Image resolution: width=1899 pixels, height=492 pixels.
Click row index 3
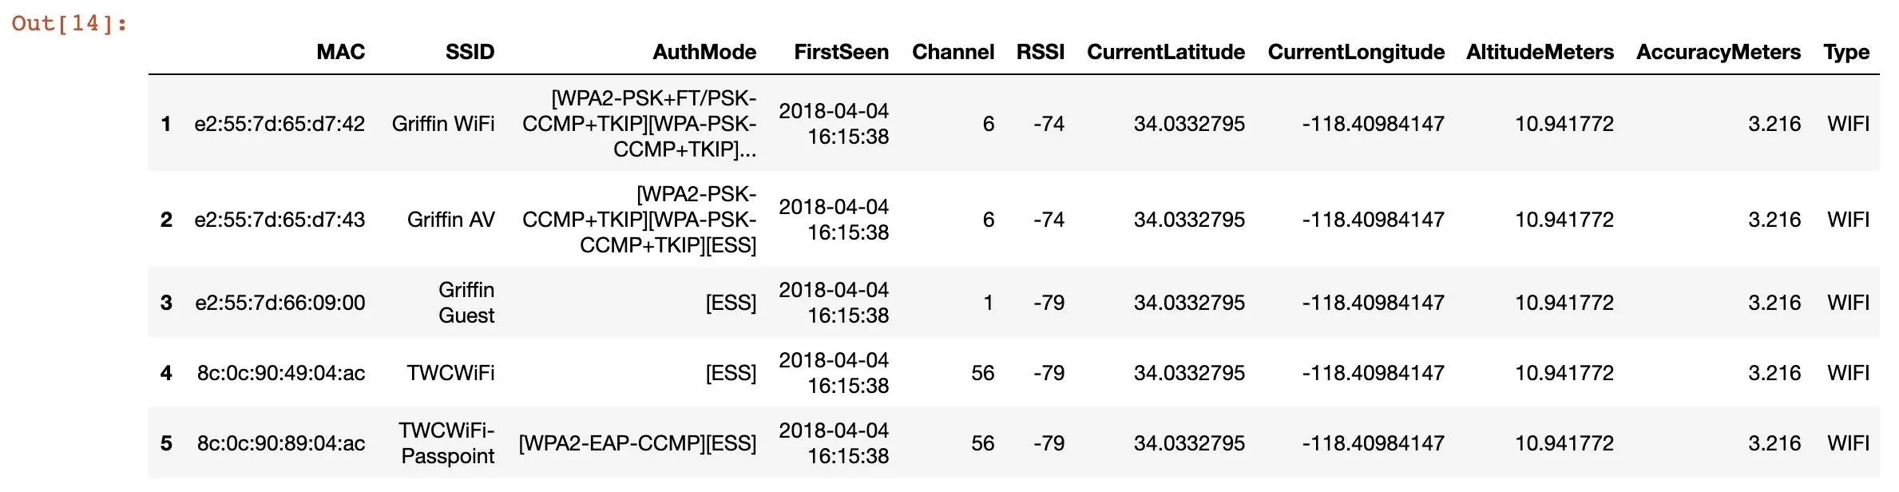166,303
